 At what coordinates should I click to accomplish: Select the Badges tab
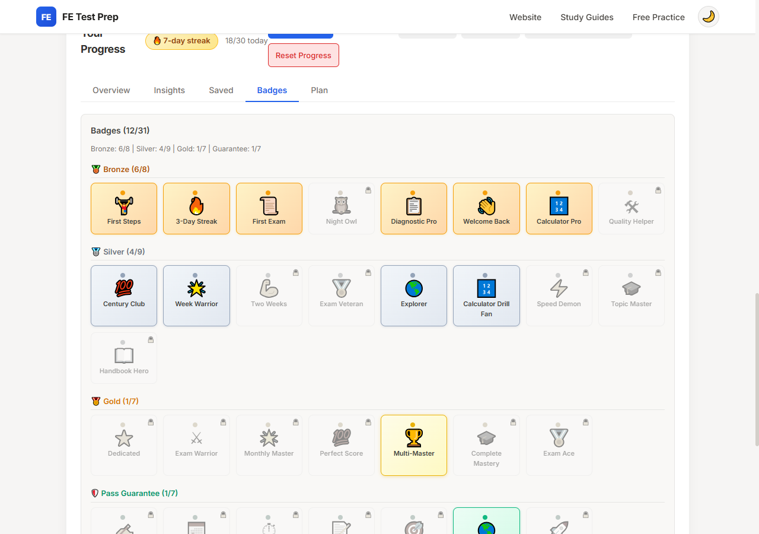click(x=272, y=90)
